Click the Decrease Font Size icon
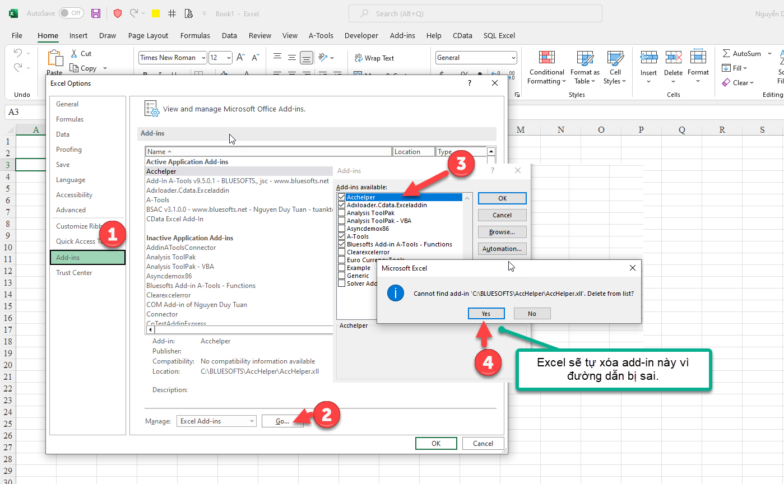 coord(256,57)
